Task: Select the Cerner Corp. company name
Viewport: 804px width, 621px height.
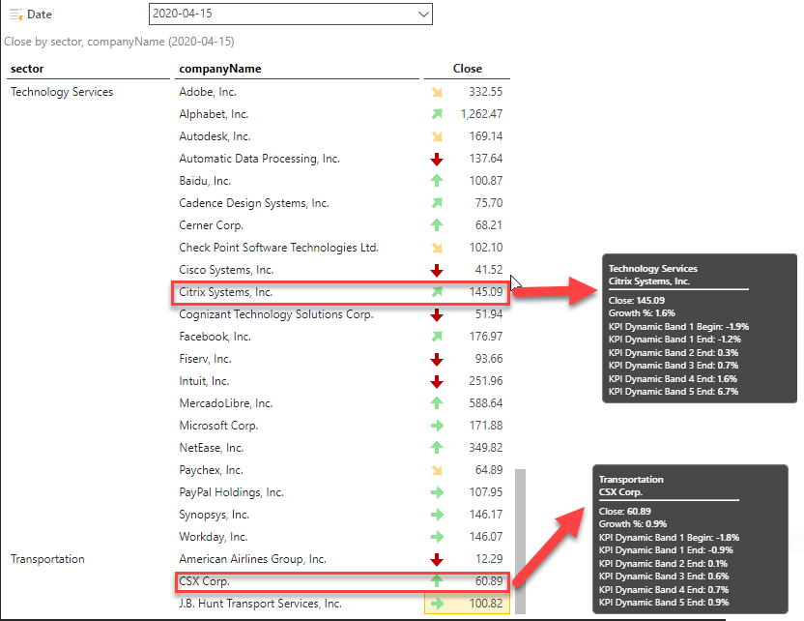Action: pyautogui.click(x=212, y=225)
